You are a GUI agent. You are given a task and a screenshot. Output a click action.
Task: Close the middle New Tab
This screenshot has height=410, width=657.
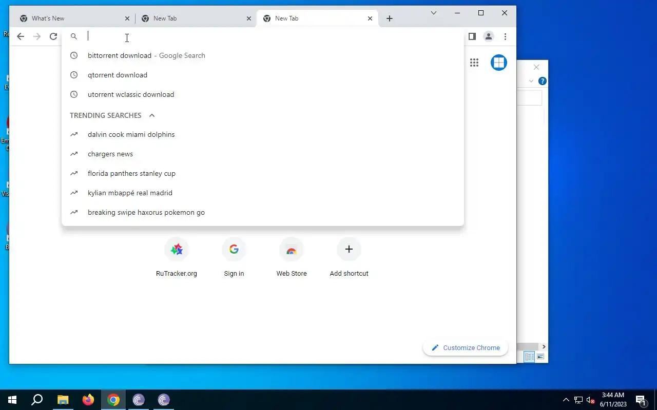tap(249, 18)
